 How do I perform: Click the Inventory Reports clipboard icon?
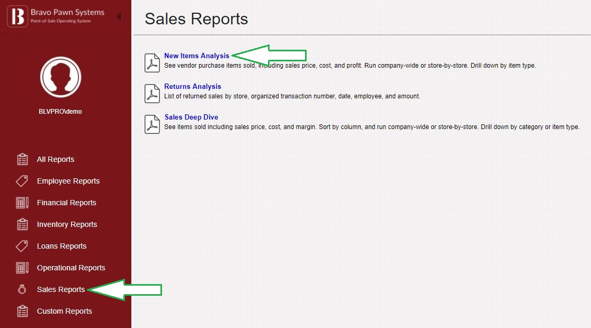22,224
